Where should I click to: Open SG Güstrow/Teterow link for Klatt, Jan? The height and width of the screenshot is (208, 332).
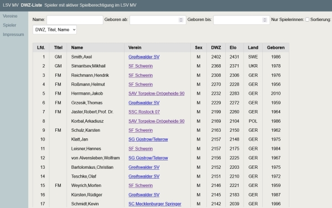148,139
